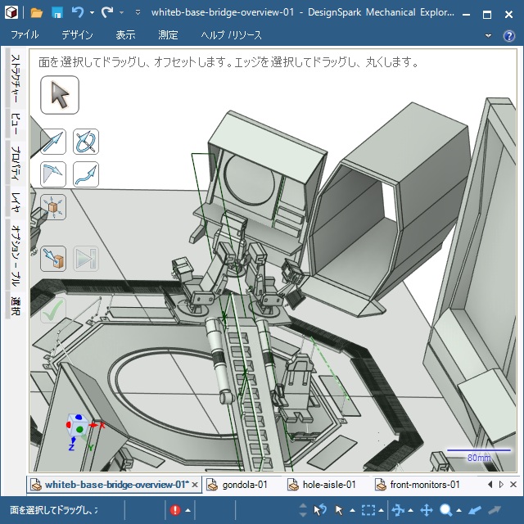Choose the Scale body tool guide
Image resolution: width=524 pixels, height=524 pixels.
click(53, 207)
